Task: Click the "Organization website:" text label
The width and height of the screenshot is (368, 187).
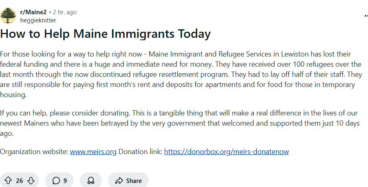Action: pyautogui.click(x=34, y=152)
